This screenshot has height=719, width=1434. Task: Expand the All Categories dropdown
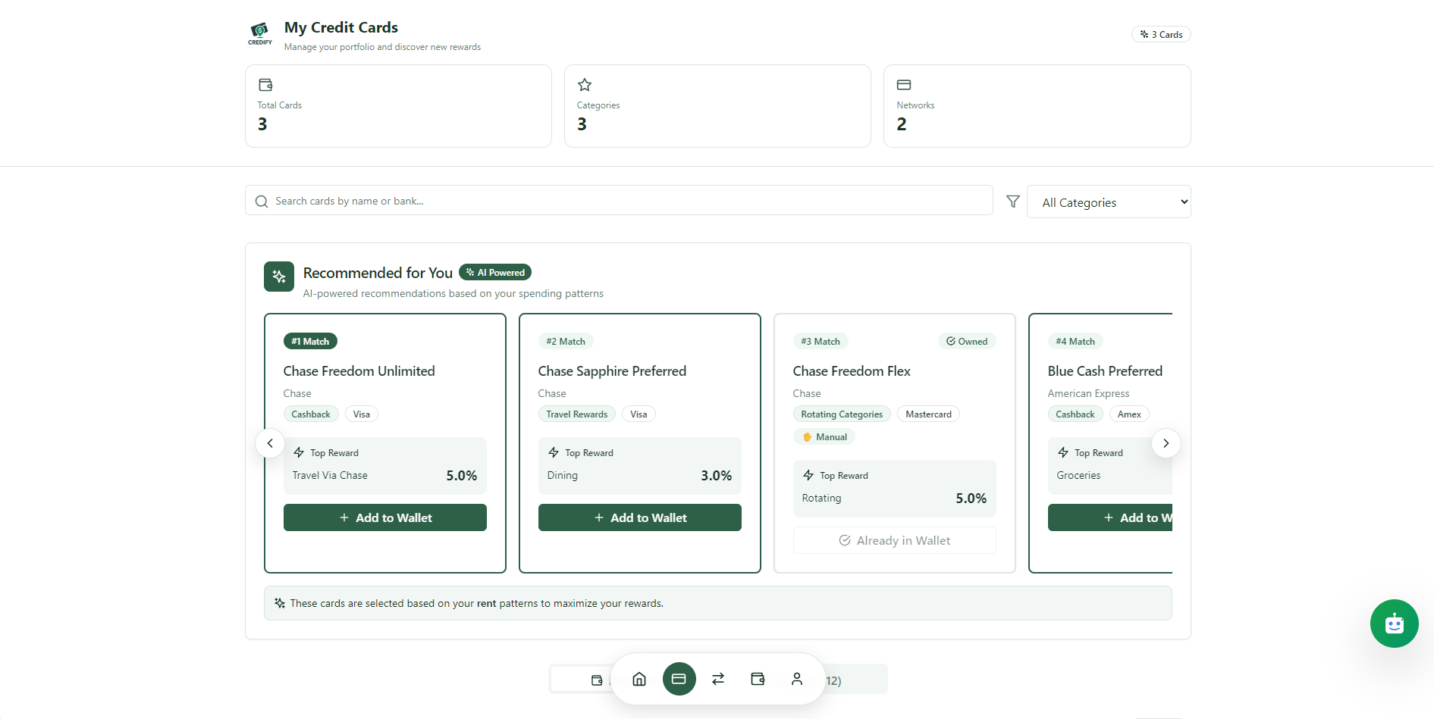coord(1109,202)
